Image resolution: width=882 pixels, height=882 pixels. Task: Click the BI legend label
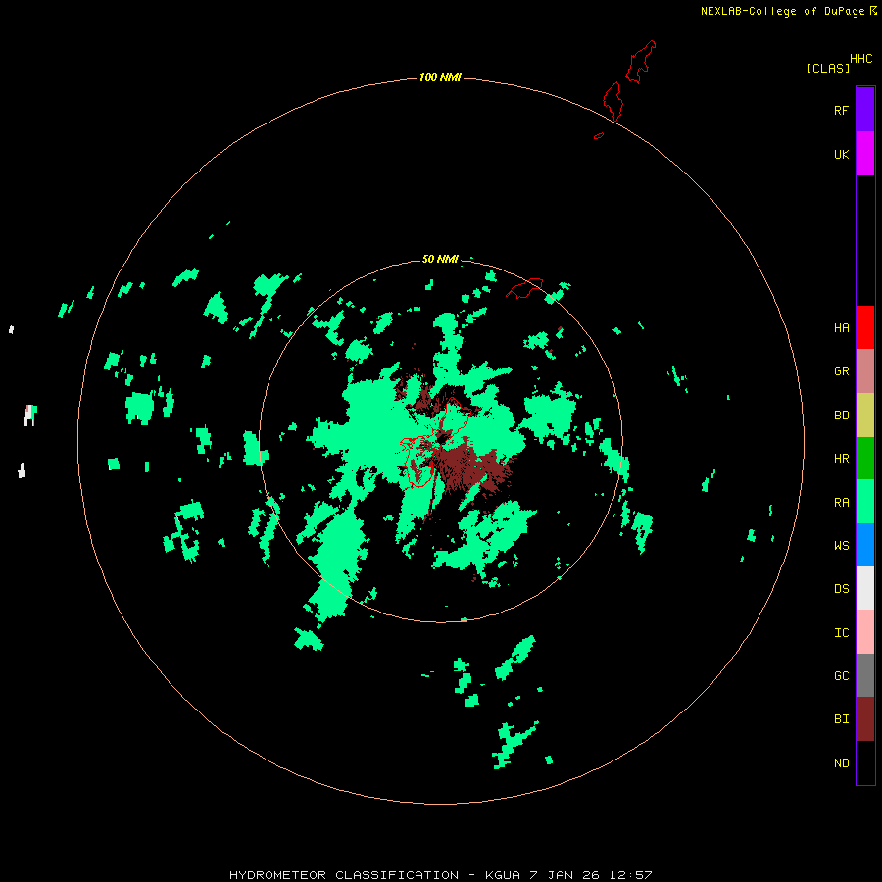[841, 719]
